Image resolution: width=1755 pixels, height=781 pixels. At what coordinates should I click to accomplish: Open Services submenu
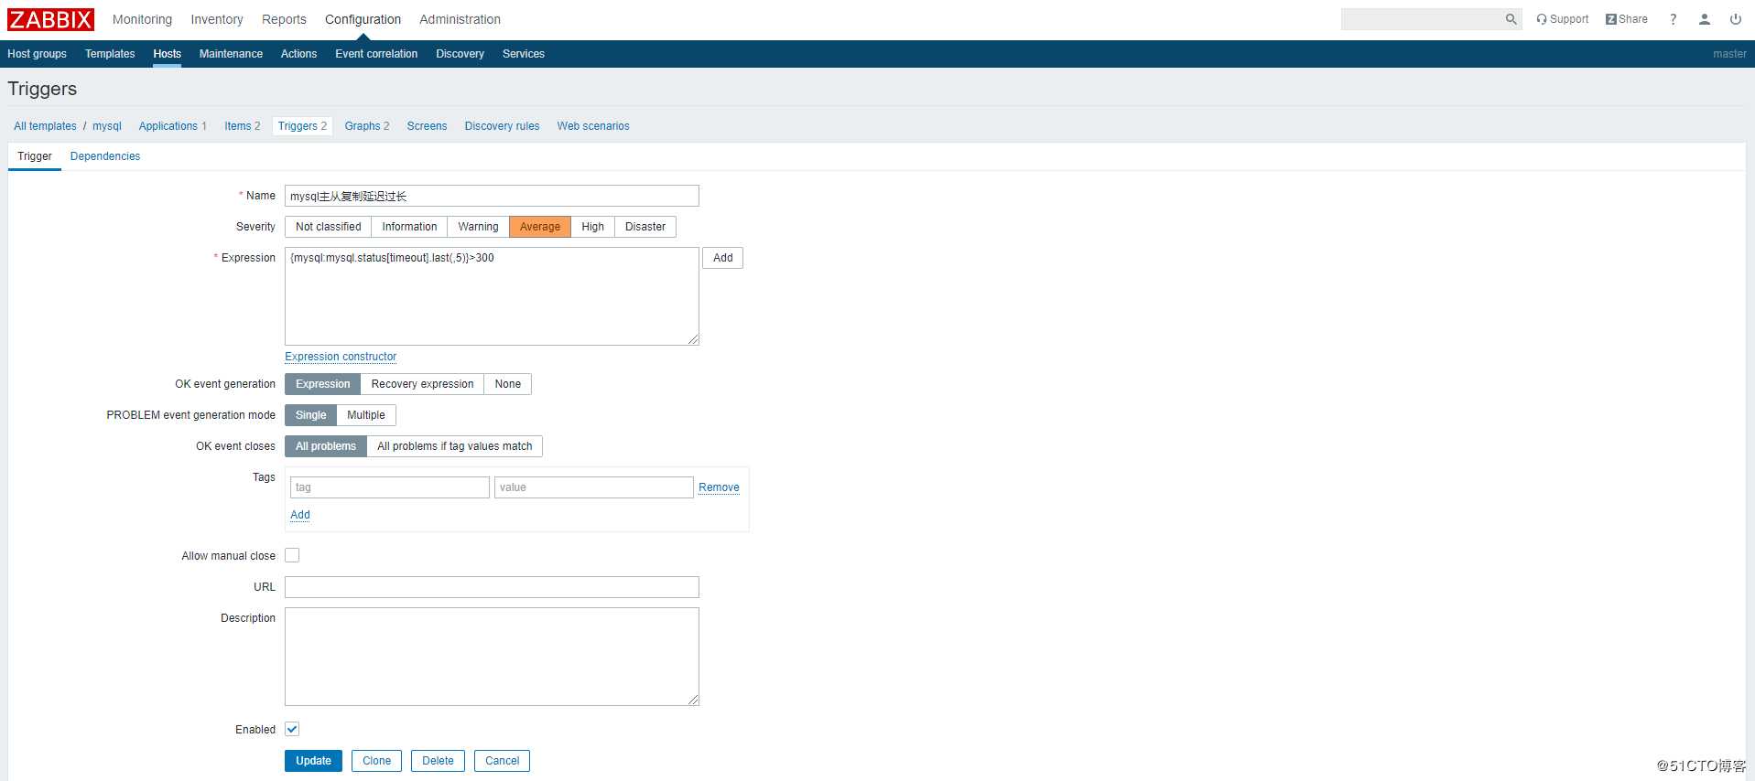click(x=523, y=54)
